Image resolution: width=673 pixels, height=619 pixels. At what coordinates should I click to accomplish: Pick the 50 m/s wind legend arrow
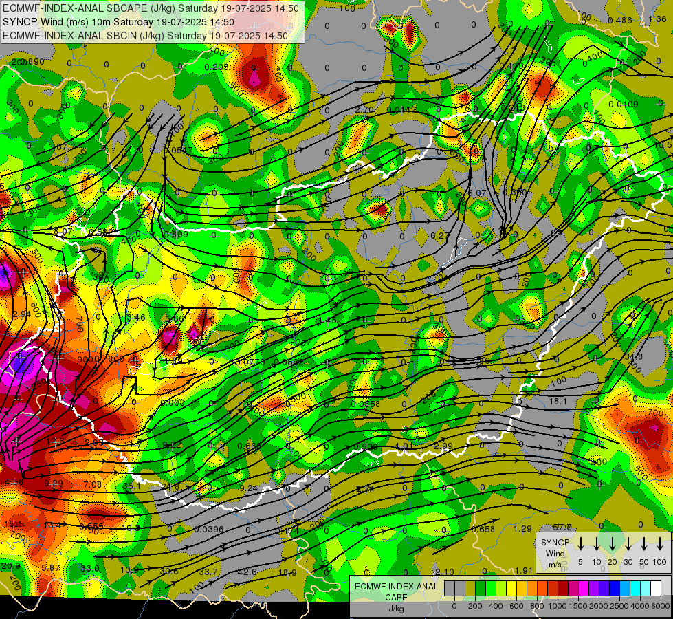(644, 544)
